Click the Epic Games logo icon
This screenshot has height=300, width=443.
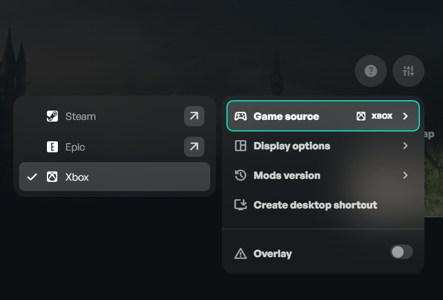pos(52,147)
